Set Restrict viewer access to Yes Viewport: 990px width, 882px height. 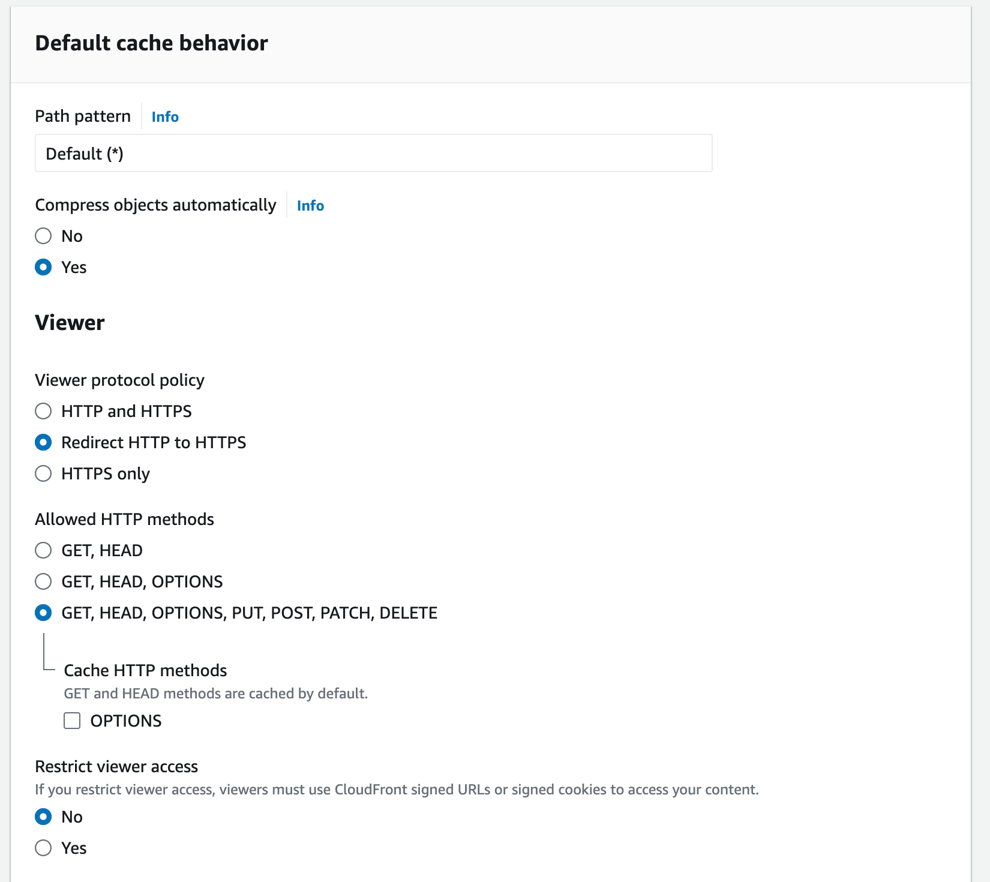coord(43,848)
